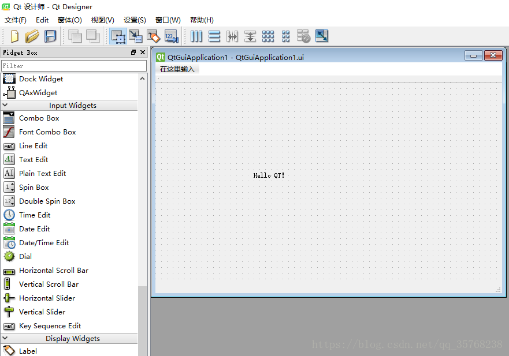509x356 pixels.
Task: Select the QAxWidget item
Action: click(x=70, y=93)
